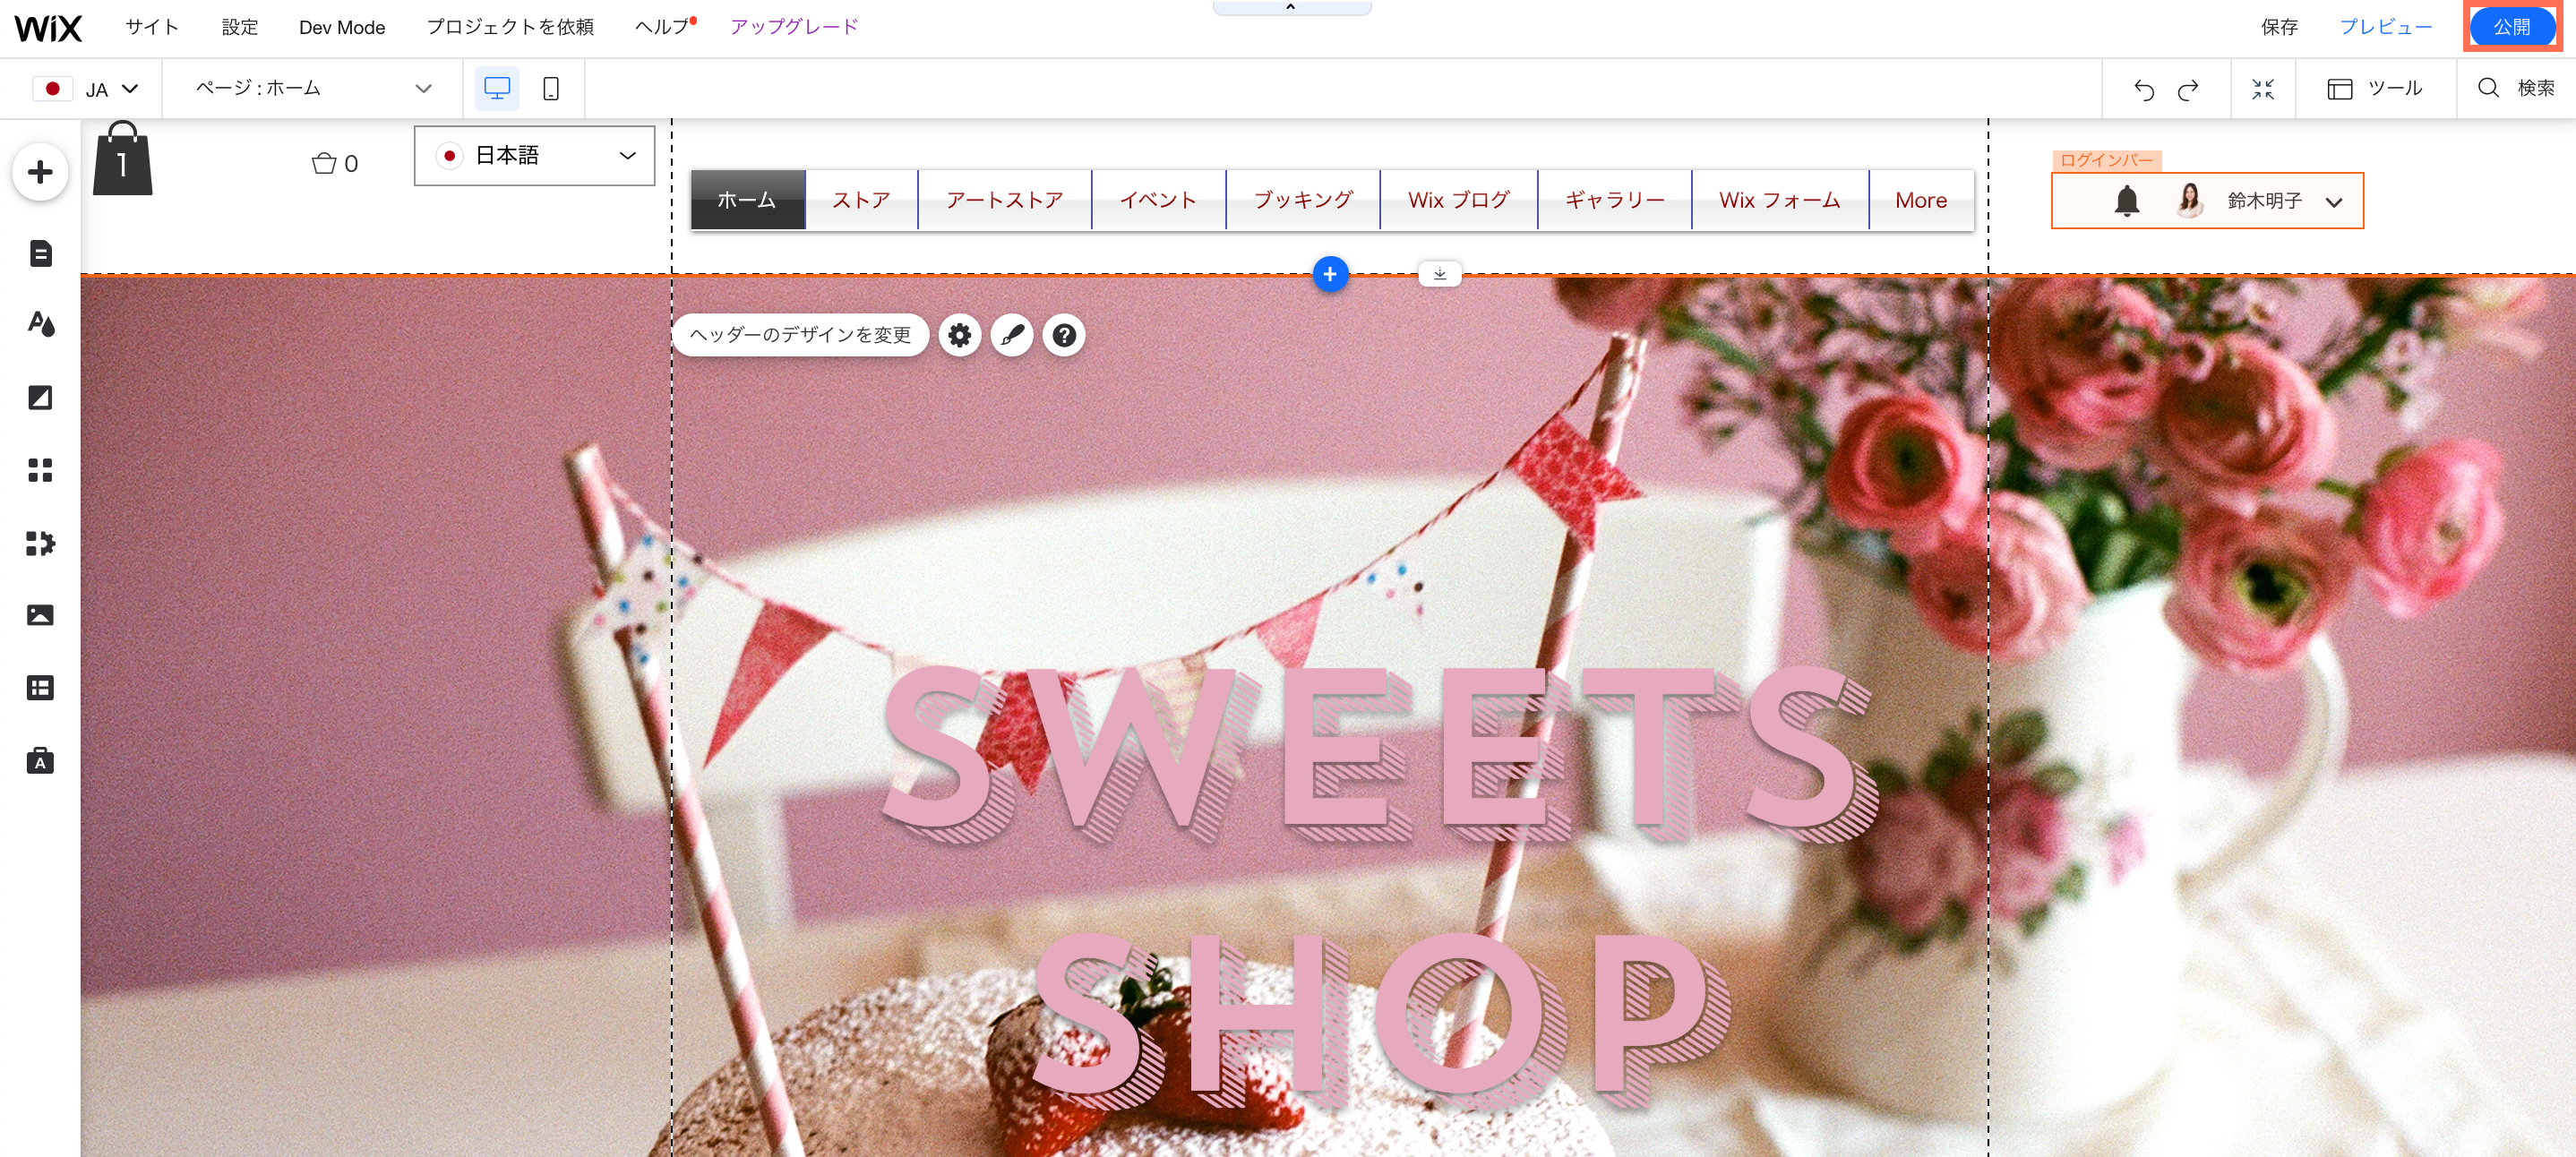Expand the 日本語 language menu on the canvas

[x=534, y=156]
